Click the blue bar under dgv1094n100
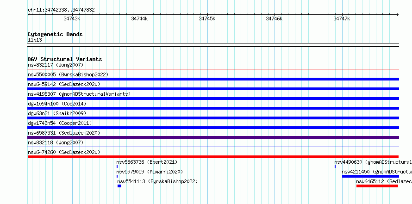412x204 pixels. click(213, 108)
